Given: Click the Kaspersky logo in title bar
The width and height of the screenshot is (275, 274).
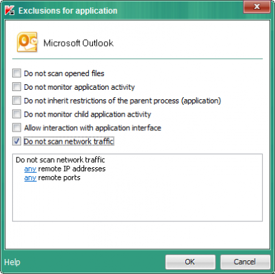Looking at the screenshot, I should click(10, 10).
